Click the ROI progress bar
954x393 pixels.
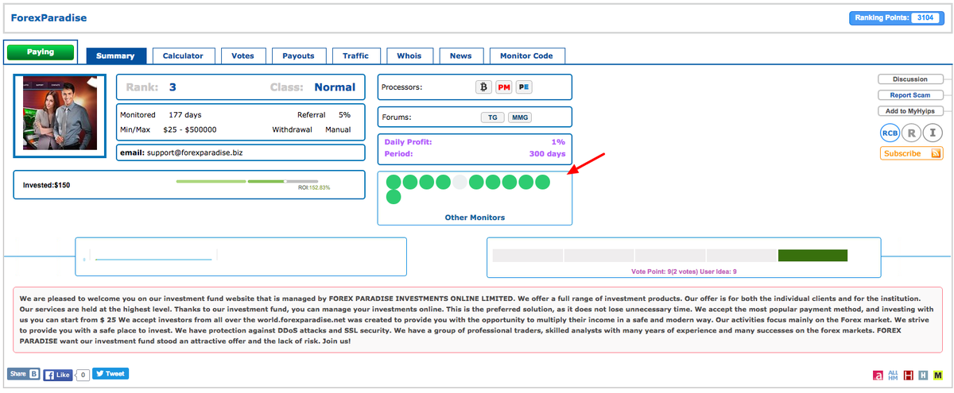point(247,182)
